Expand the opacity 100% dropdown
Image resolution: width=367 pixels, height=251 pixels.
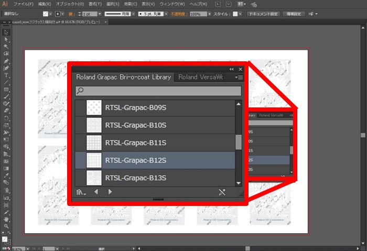tap(210, 14)
